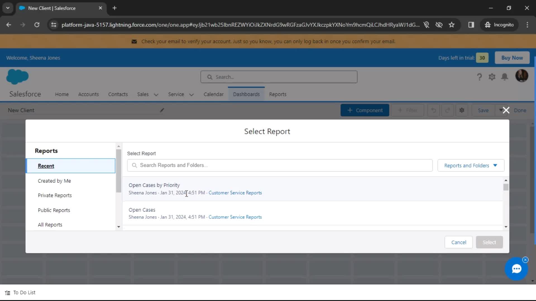Open the Help question mark icon
This screenshot has width=536, height=301.
click(x=479, y=77)
